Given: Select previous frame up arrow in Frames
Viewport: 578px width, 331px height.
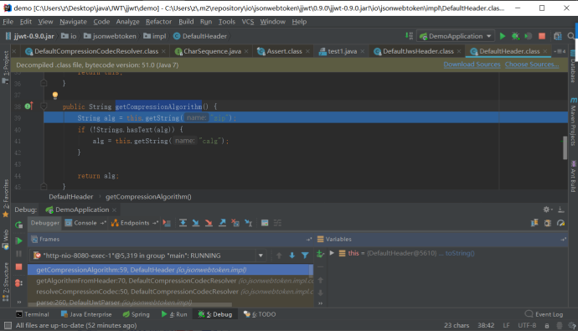Looking at the screenshot, I should click(x=279, y=256).
